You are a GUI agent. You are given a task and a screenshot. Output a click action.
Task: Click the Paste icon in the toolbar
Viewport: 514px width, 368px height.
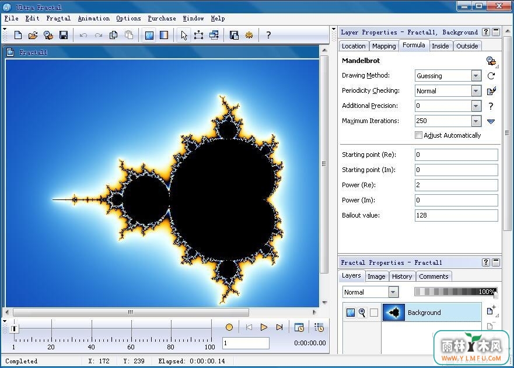[x=129, y=35]
